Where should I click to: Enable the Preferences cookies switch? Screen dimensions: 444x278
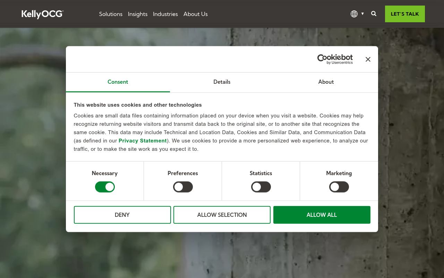pos(183,187)
